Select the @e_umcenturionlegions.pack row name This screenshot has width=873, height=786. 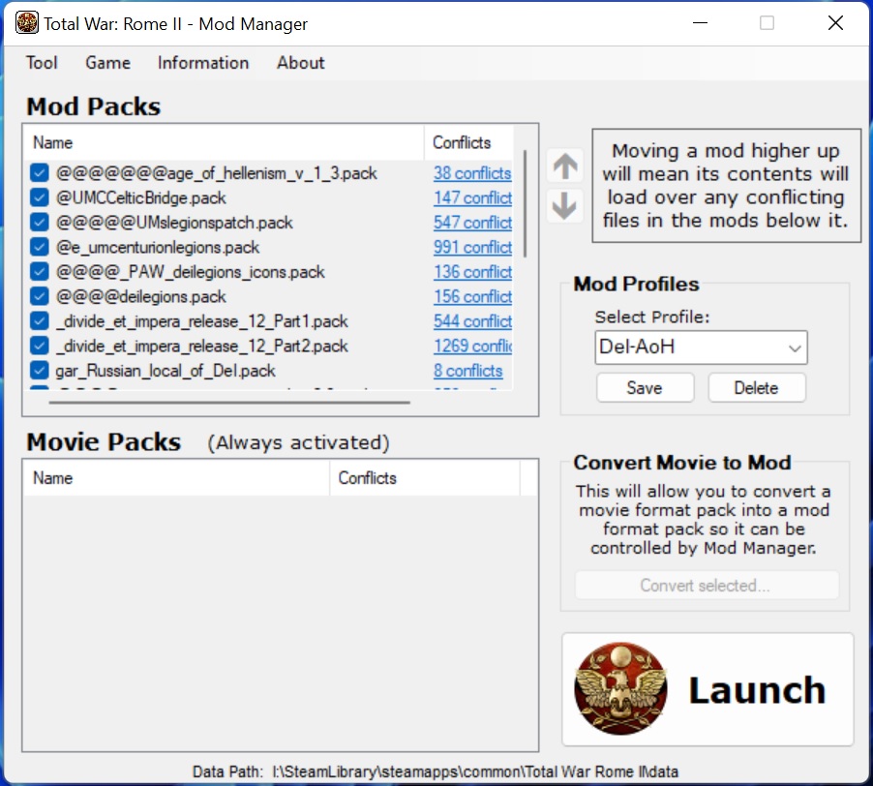(x=158, y=247)
